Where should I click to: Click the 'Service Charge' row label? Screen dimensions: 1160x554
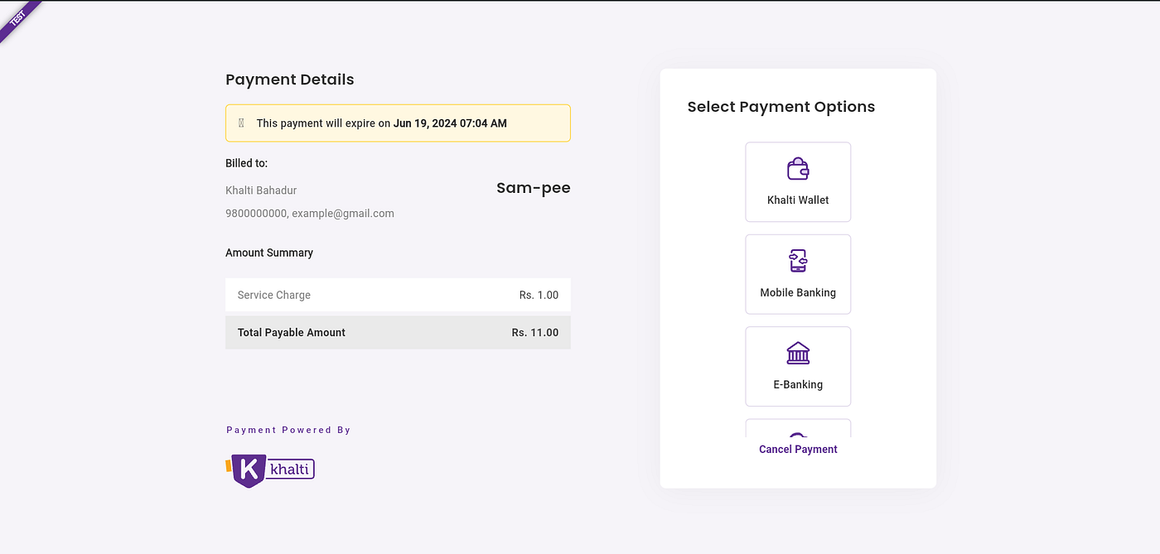pos(274,295)
